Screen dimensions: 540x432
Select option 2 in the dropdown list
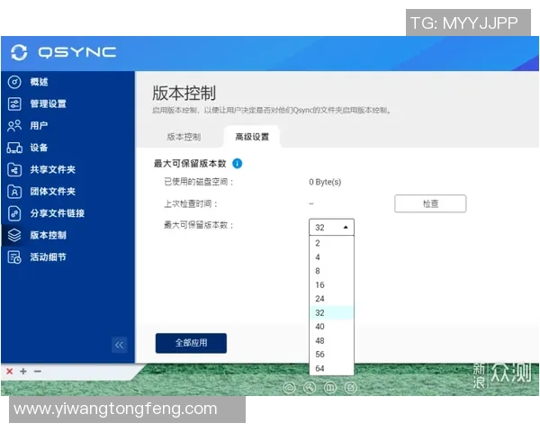[x=318, y=243]
